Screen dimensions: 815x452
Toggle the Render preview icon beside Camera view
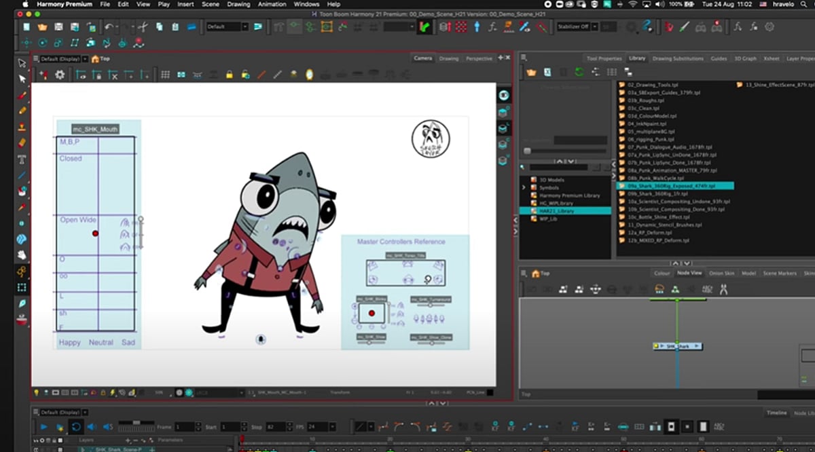[x=503, y=96]
